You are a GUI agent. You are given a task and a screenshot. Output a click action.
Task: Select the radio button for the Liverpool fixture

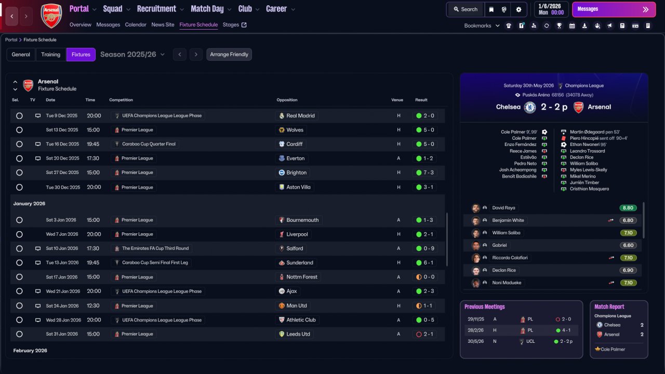tap(19, 234)
